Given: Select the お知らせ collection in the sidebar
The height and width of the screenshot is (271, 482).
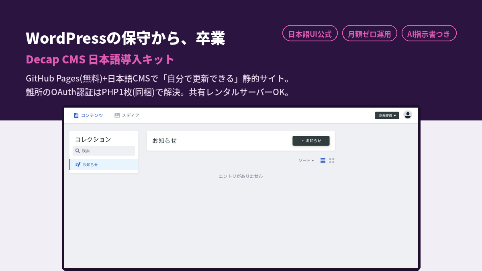Looking at the screenshot, I should [104, 165].
